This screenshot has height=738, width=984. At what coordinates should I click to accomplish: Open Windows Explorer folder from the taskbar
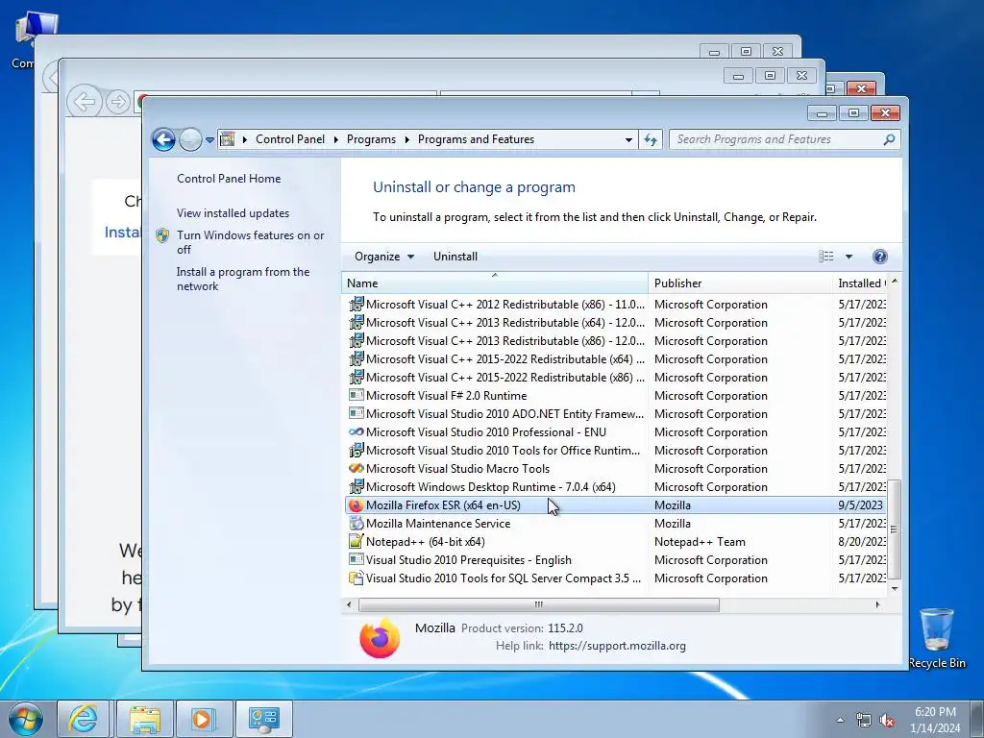click(x=144, y=719)
